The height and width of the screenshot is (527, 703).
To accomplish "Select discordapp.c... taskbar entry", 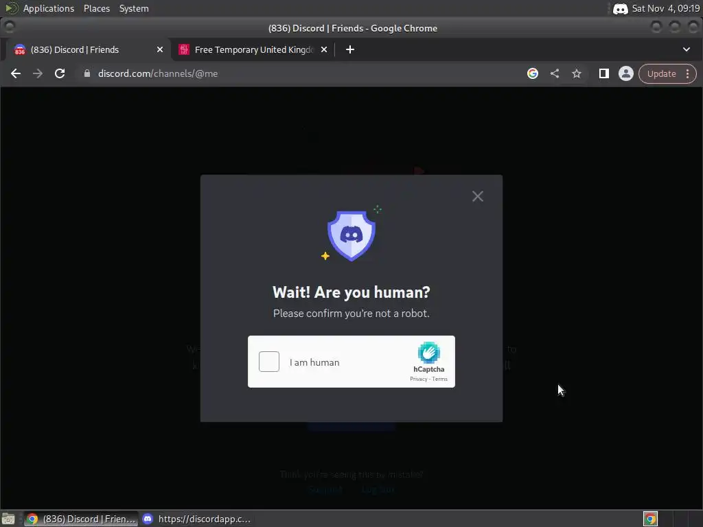I will pyautogui.click(x=196, y=519).
